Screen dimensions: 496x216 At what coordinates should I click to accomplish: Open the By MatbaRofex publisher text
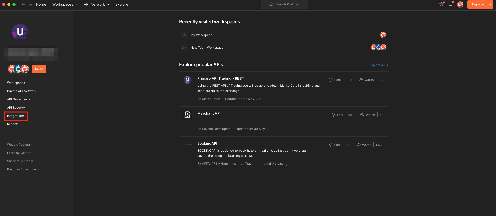pos(208,99)
